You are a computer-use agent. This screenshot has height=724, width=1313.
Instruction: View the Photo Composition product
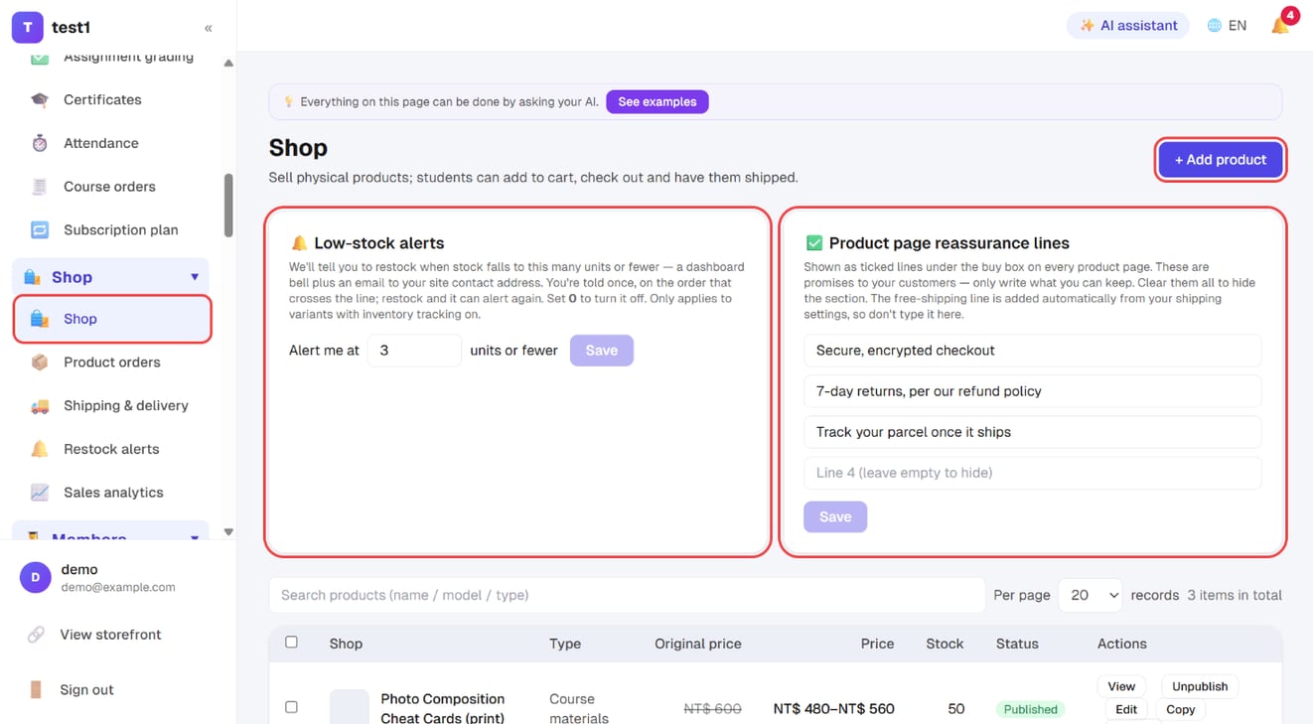click(x=1121, y=686)
